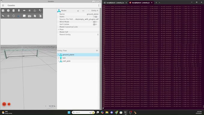Toggle the Self Collide switch
The height and width of the screenshot is (115, 204).
pyautogui.click(x=95, y=24)
